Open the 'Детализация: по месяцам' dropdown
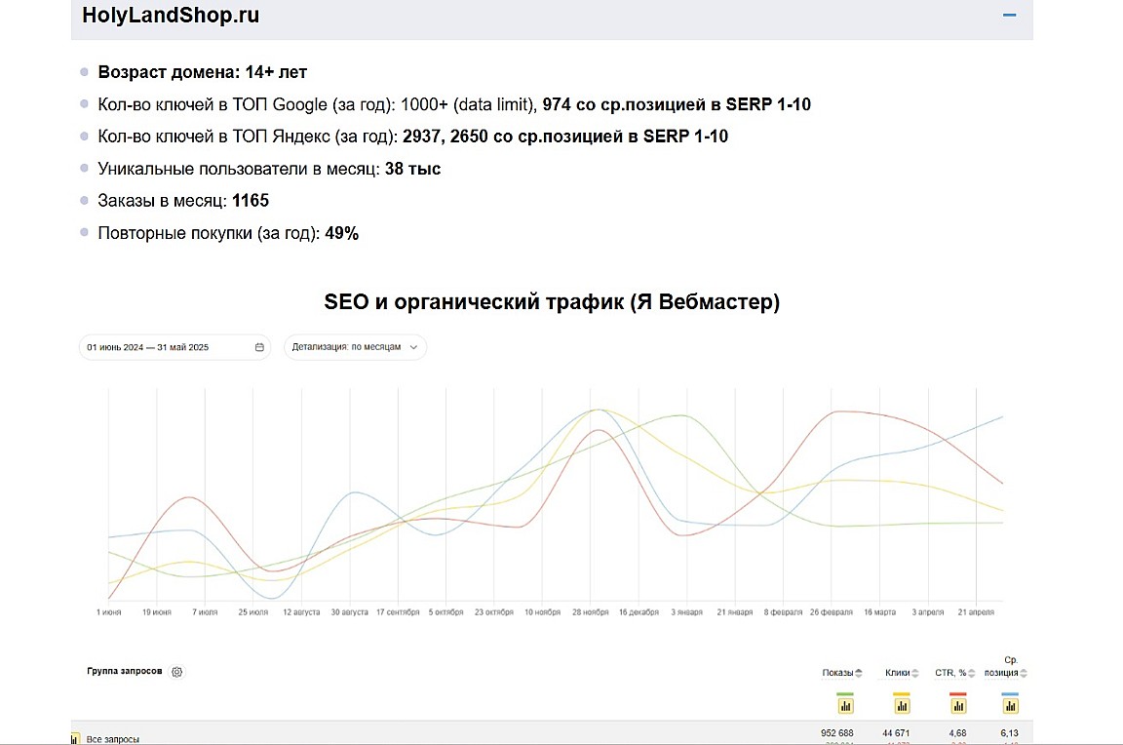Screen dimensions: 1123x745 click(x=355, y=347)
